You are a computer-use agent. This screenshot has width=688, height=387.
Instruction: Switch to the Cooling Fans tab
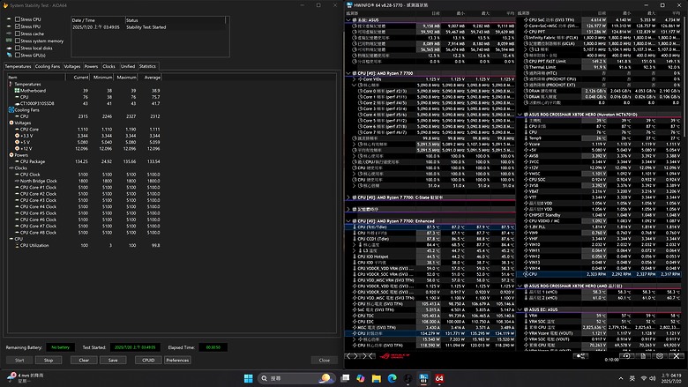coord(48,66)
